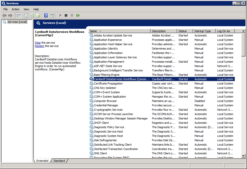Screen dimensions: 247x169
Task: Open the Action menu
Action: tap(15, 9)
